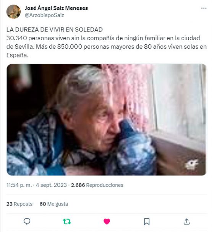
Task: Open the 4 sept. 2023 date link
Action: tap(51, 185)
